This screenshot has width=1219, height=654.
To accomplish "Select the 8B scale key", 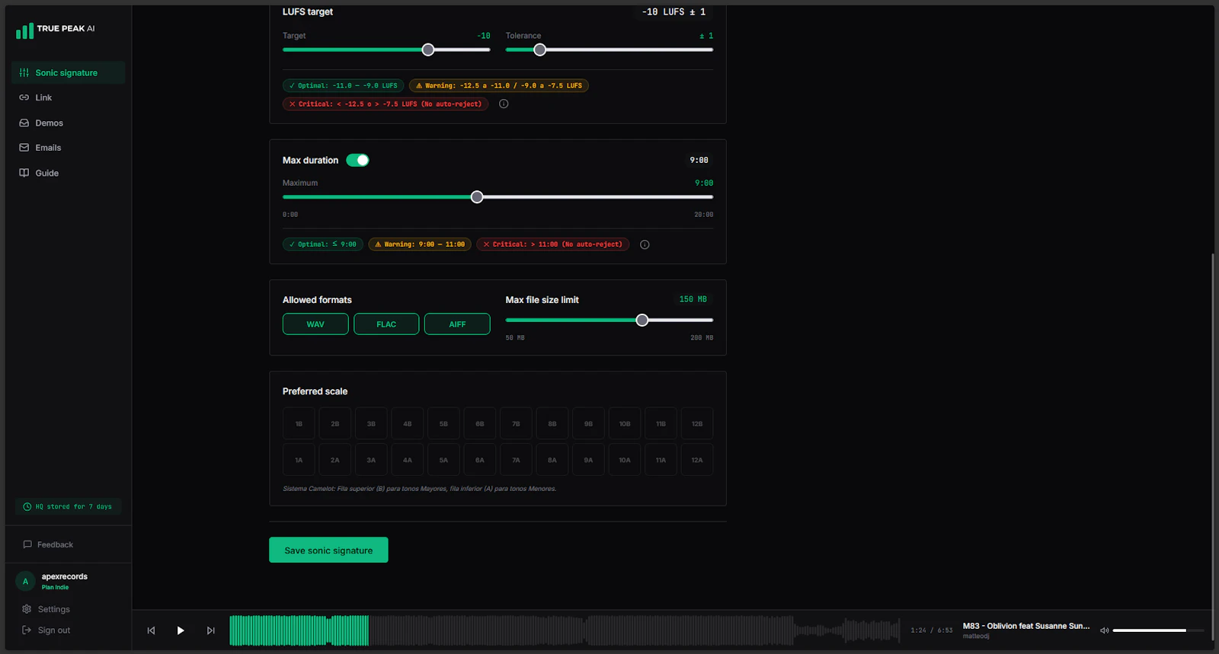I will click(552, 423).
